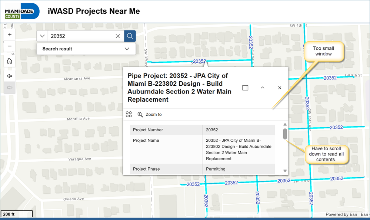Click the popup scrollbar thumb

[285, 134]
